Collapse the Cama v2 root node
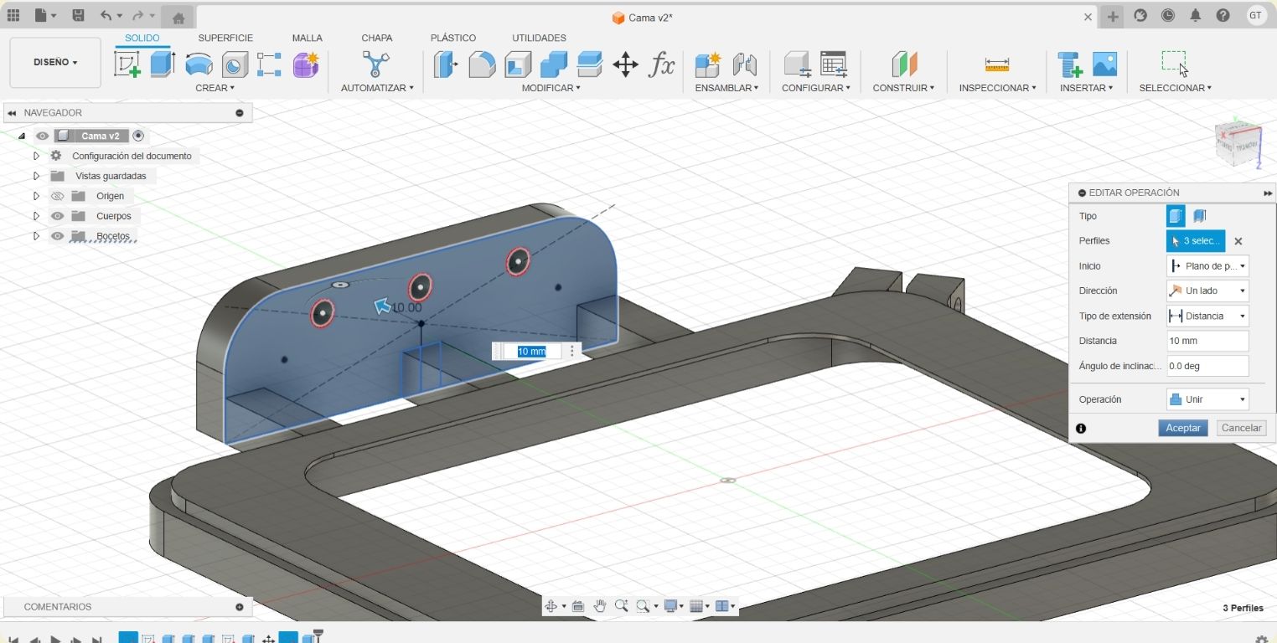Screen dimensions: 1277x643 pos(22,136)
